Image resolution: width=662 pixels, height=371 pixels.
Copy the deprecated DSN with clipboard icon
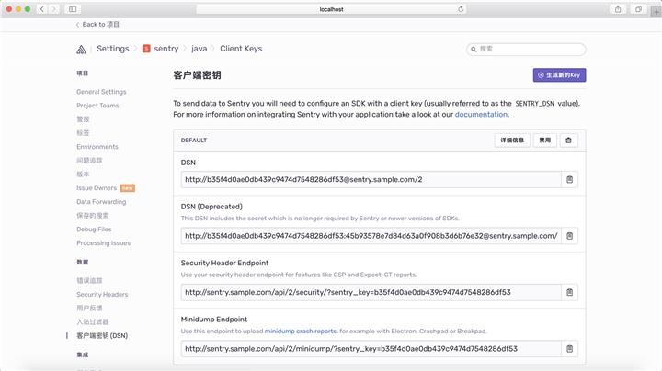pos(569,236)
